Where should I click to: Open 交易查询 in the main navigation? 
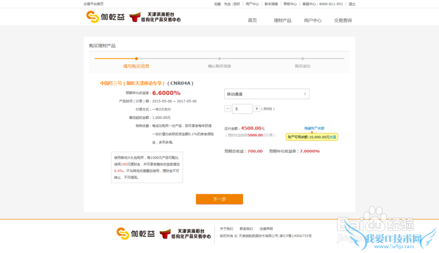tap(343, 20)
